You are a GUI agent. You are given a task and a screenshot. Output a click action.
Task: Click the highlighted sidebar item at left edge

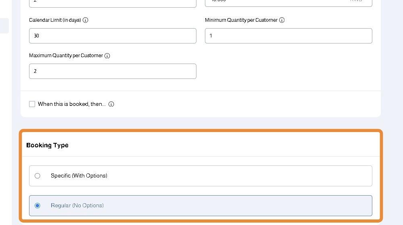tap(4, 26)
